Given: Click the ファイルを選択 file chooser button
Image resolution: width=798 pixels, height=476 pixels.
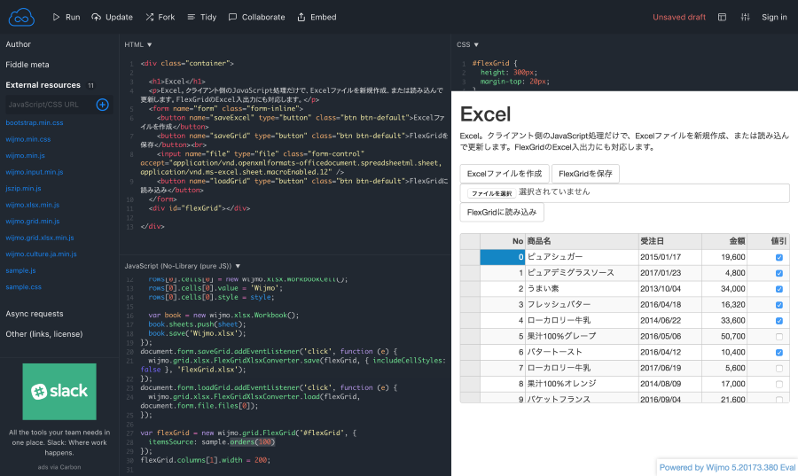Looking at the screenshot, I should click(x=491, y=193).
